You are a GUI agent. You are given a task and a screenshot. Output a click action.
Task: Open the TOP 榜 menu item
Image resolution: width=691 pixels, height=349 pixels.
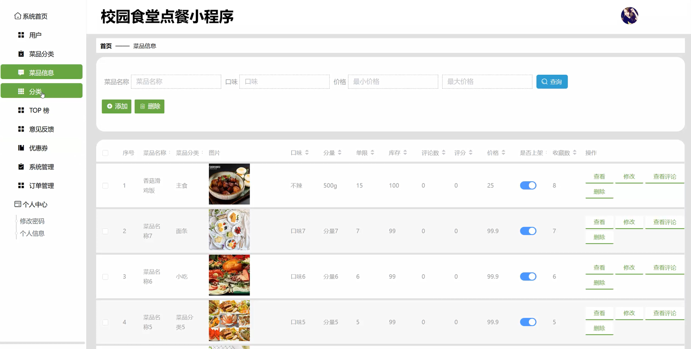pyautogui.click(x=39, y=110)
